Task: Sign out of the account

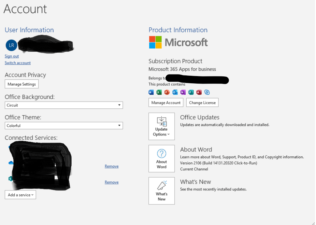Action: coord(12,56)
